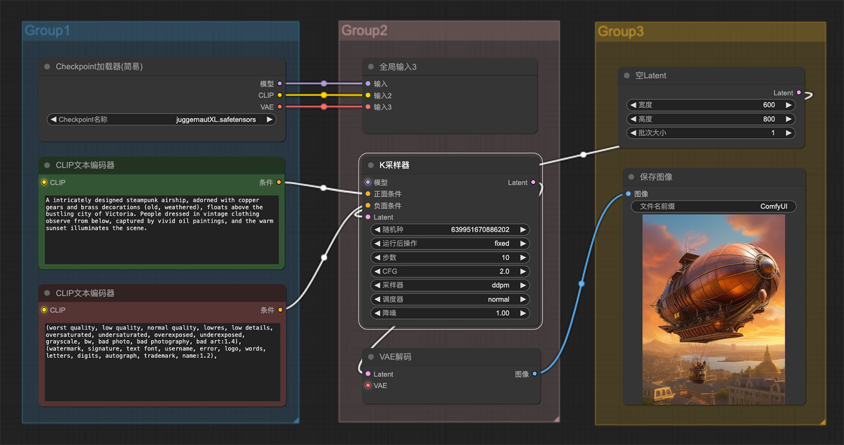Collapse the red CLIP文本编码器 node via its title dot
The image size is (844, 445).
point(47,293)
